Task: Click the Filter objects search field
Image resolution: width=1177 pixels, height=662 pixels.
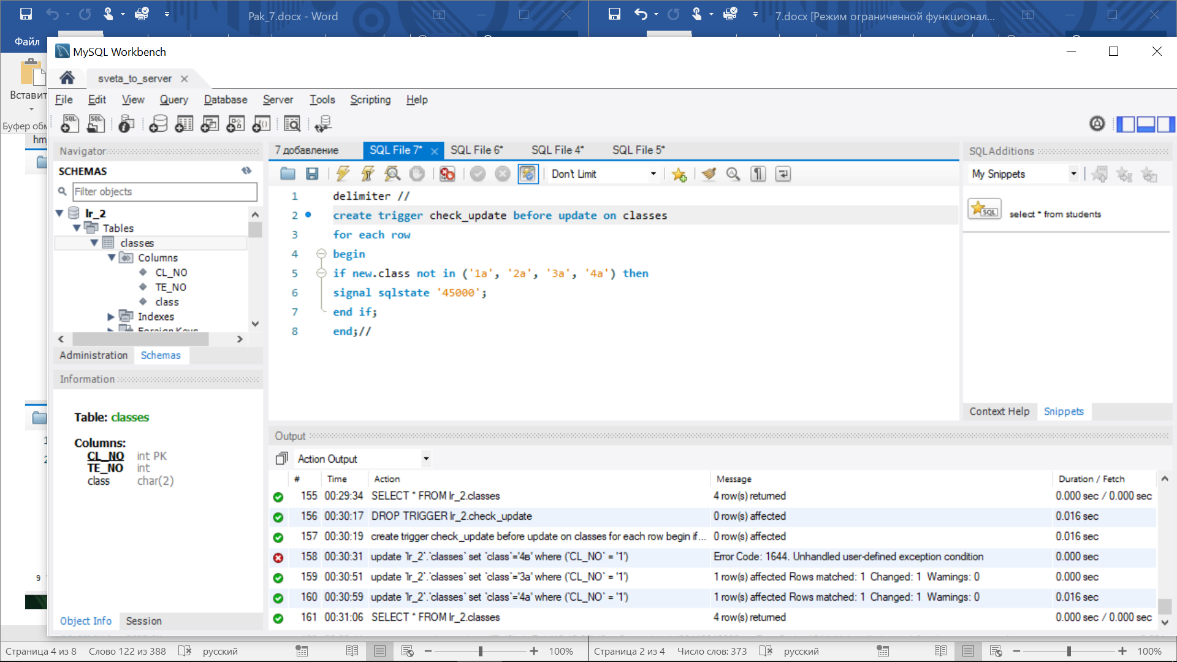Action: [165, 192]
